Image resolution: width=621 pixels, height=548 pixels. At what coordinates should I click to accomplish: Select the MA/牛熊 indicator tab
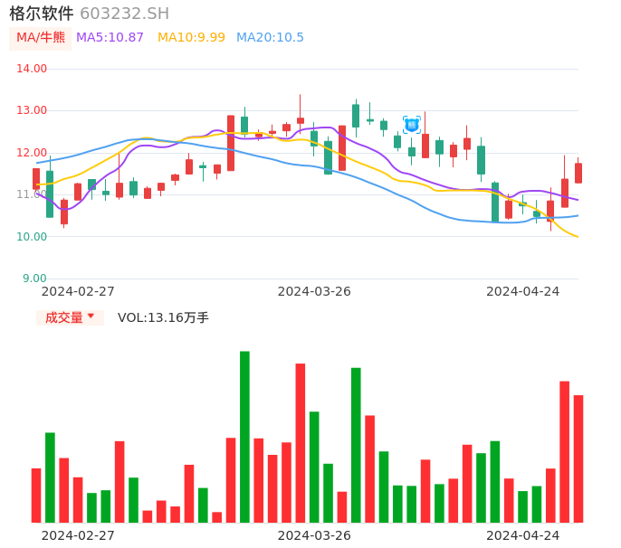point(41,38)
